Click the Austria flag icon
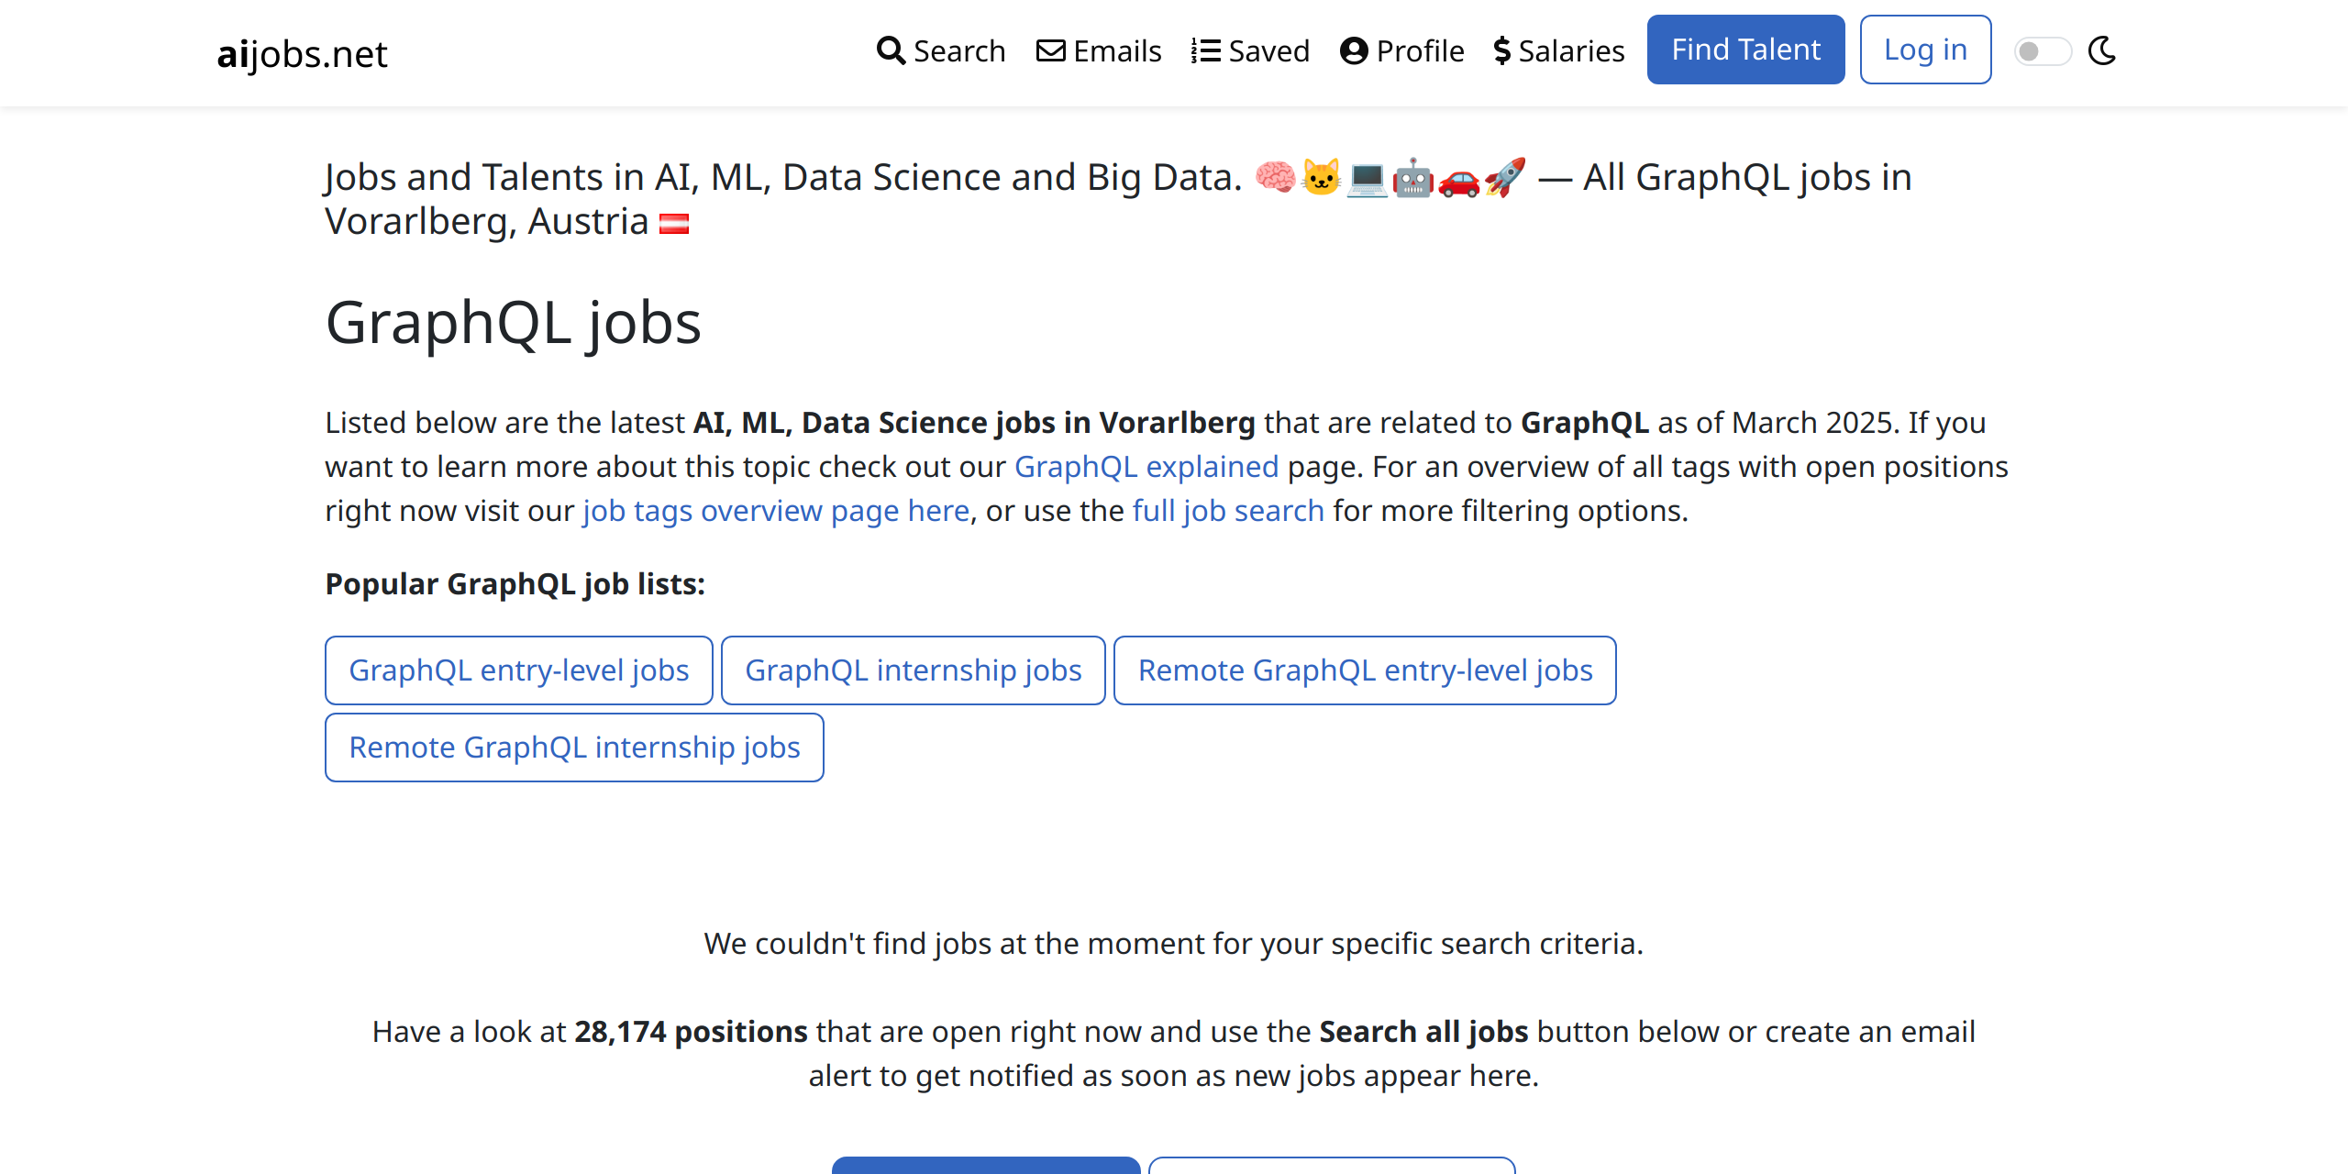 (x=674, y=223)
